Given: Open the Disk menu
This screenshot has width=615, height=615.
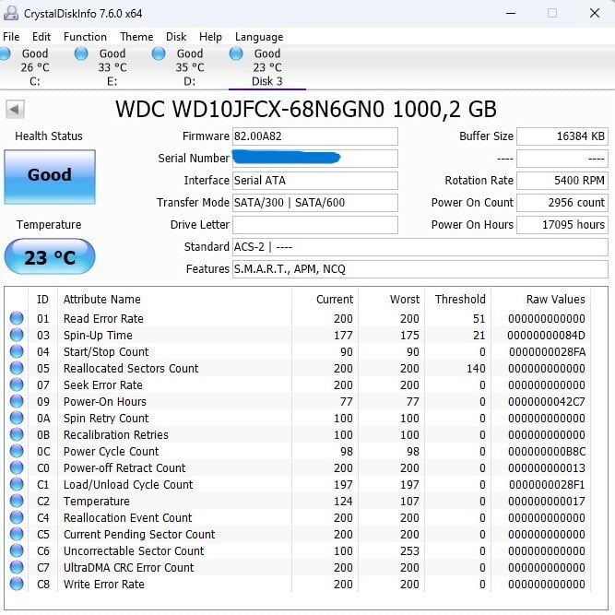Looking at the screenshot, I should tap(176, 37).
